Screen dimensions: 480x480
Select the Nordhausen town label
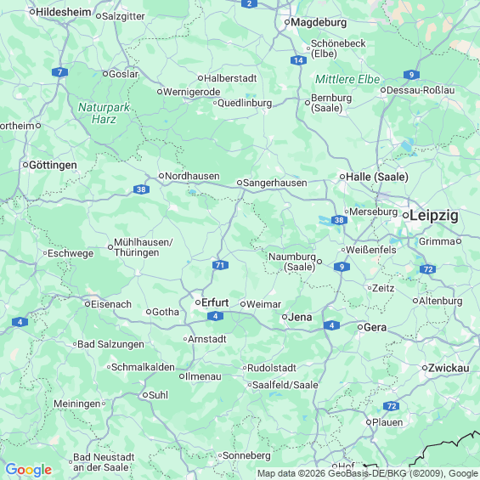(192, 176)
